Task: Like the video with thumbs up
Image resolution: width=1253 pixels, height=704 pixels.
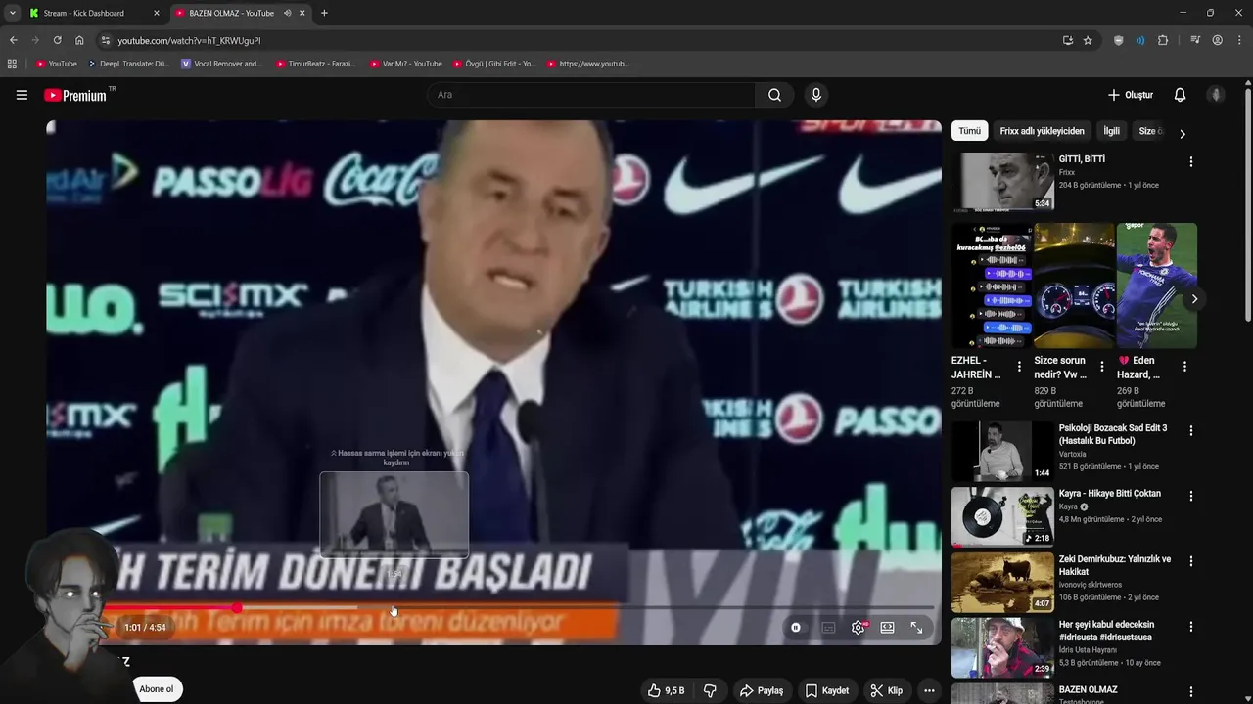Action: click(x=666, y=690)
